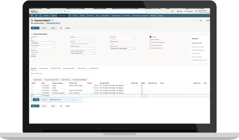Open the user role icon for Kathryn Glass

196,11
